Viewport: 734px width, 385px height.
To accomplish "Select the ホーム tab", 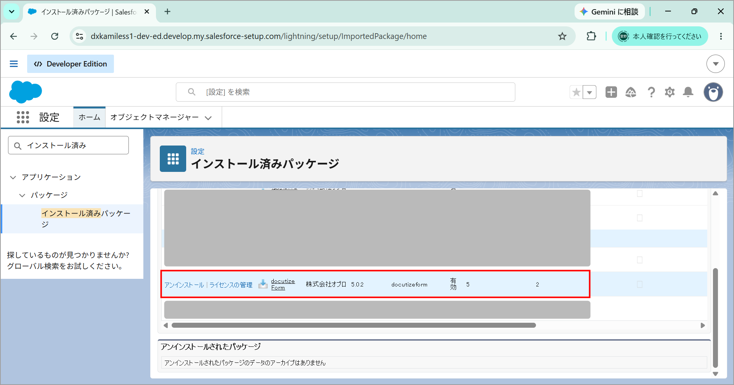I will [89, 117].
